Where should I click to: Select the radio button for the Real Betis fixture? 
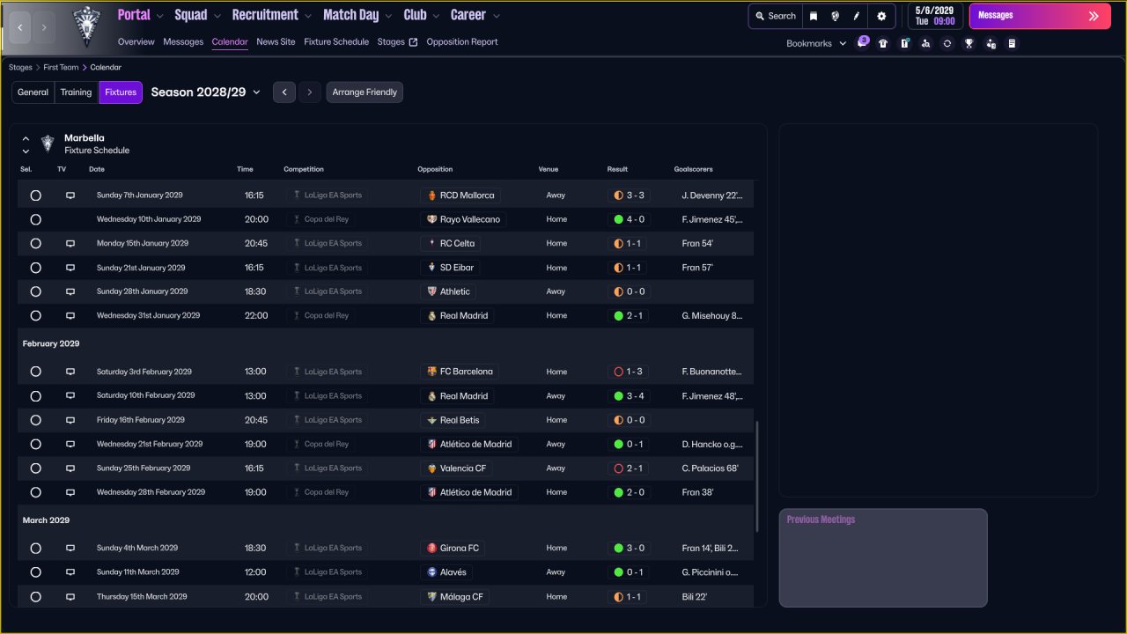pos(35,420)
